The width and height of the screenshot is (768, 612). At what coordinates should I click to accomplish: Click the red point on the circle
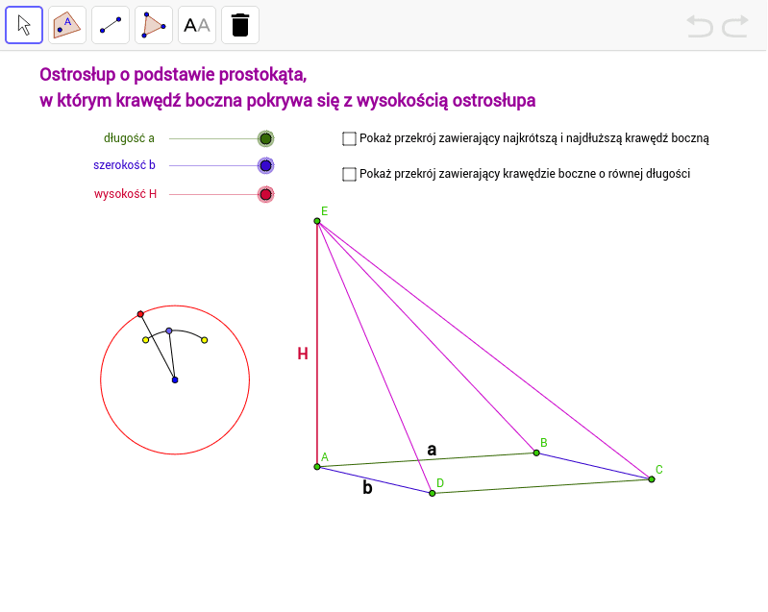[x=140, y=314]
